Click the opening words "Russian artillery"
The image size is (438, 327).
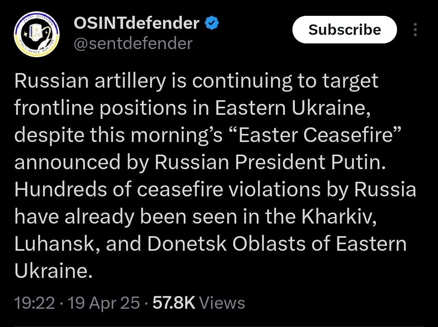click(x=90, y=81)
